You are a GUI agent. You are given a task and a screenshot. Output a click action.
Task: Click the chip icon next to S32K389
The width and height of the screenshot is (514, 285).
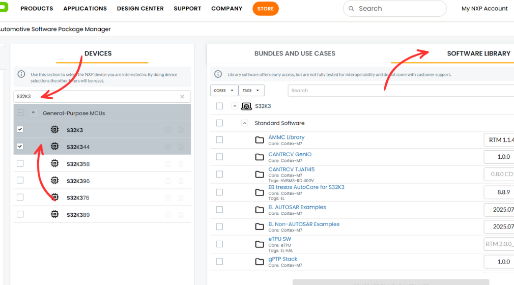(x=55, y=214)
